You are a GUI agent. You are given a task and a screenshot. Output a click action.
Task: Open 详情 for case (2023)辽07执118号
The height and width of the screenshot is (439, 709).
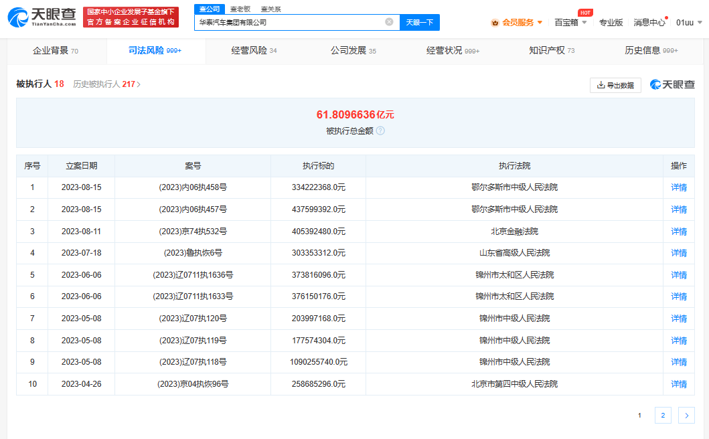pos(679,362)
